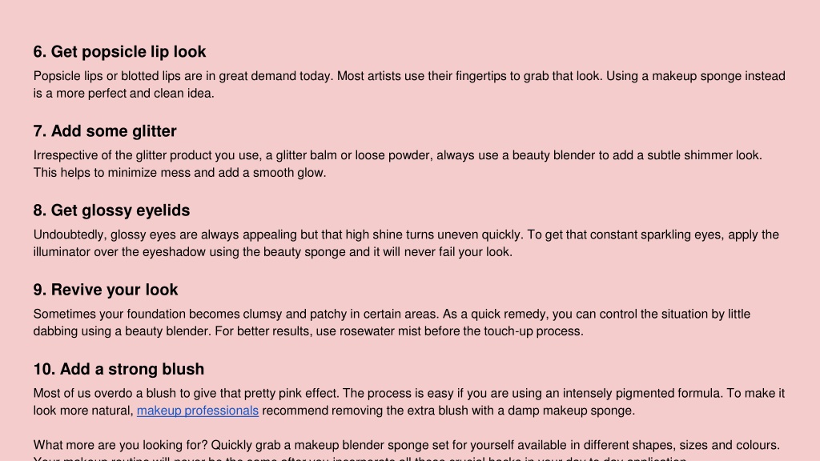Select the "10. Add a strong blush" heading

119,369
